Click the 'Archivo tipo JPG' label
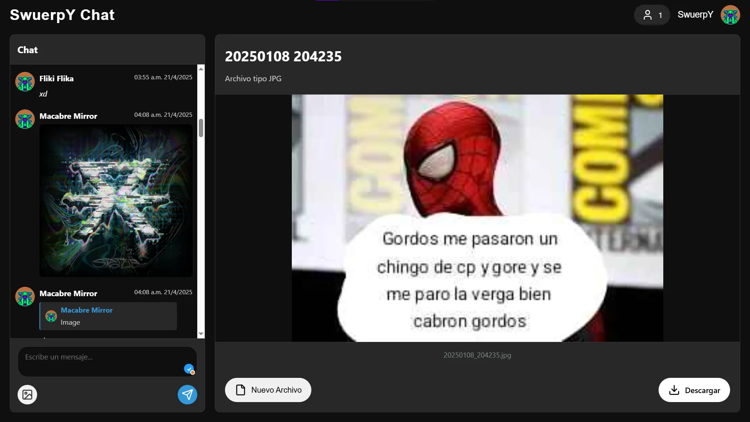This screenshot has height=422, width=750. [253, 79]
